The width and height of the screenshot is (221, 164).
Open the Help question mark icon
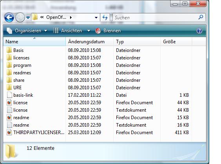click(x=199, y=31)
